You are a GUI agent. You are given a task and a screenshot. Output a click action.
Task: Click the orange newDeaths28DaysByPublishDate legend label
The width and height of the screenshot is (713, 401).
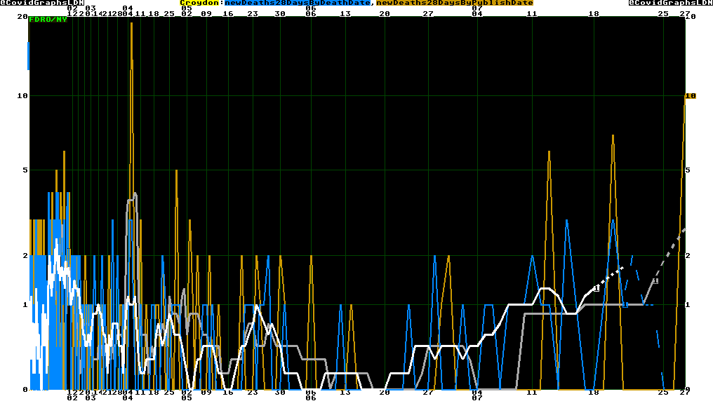455,3
